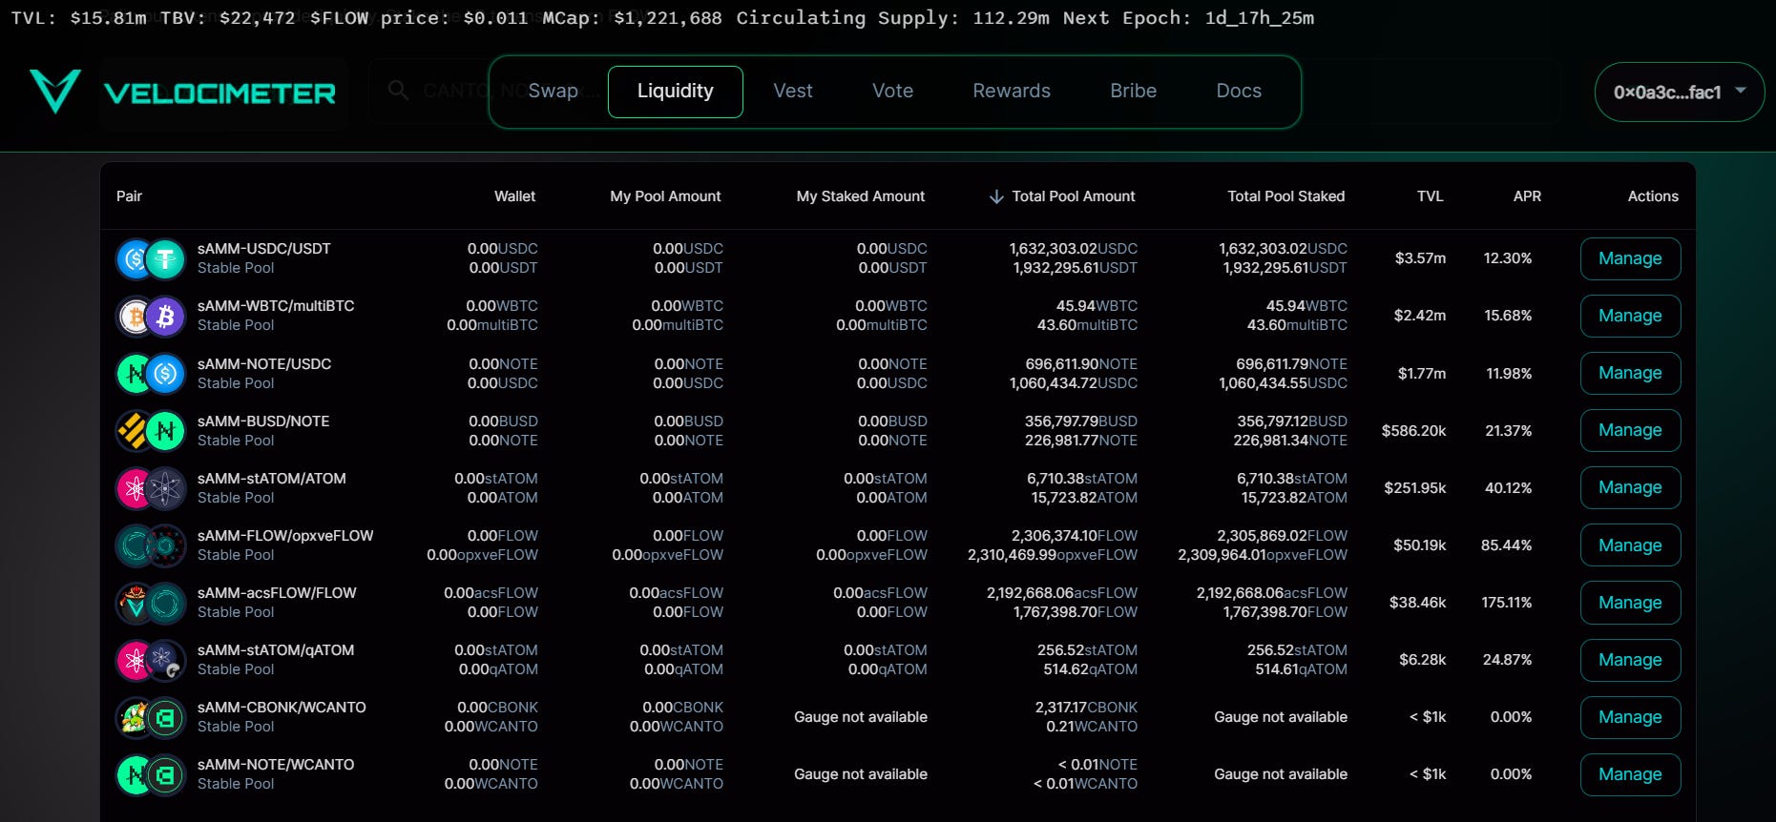The width and height of the screenshot is (1776, 822).
Task: Select the sAMM-acsFLOW/FLOW pair name
Action: (x=277, y=593)
